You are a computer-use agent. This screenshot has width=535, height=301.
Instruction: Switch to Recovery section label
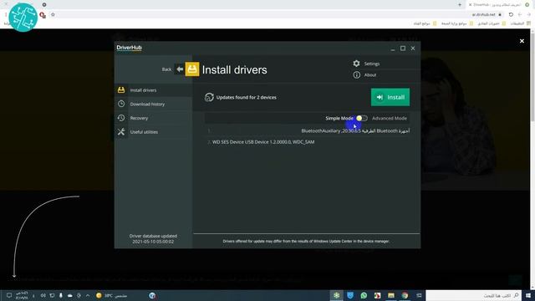[x=139, y=118]
